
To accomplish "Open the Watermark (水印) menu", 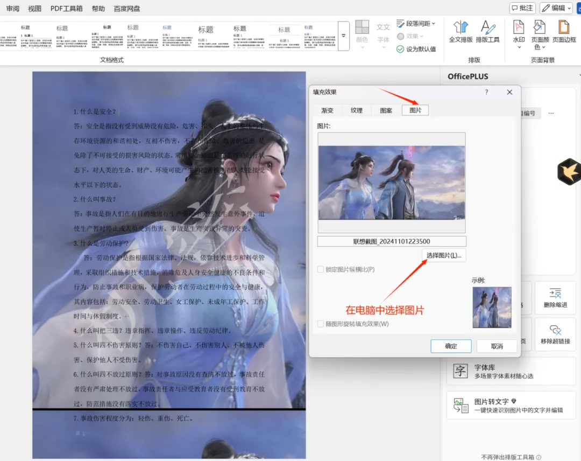I will [x=519, y=34].
